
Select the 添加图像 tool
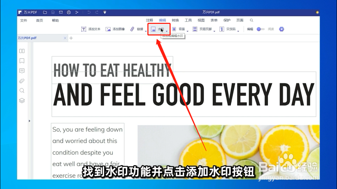[x=115, y=29]
